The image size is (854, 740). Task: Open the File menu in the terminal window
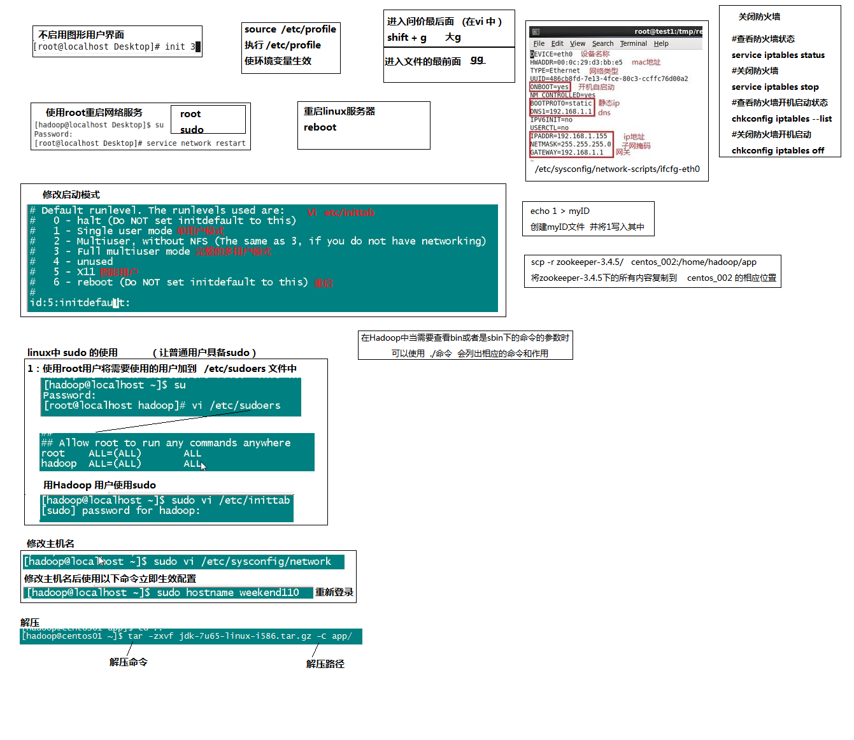pyautogui.click(x=539, y=43)
